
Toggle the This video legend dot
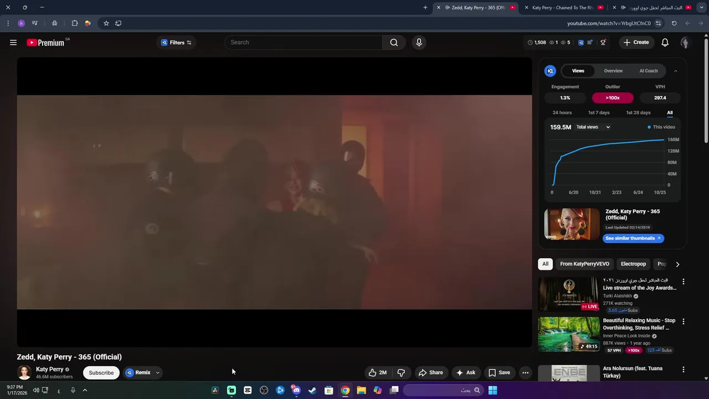[x=649, y=127]
